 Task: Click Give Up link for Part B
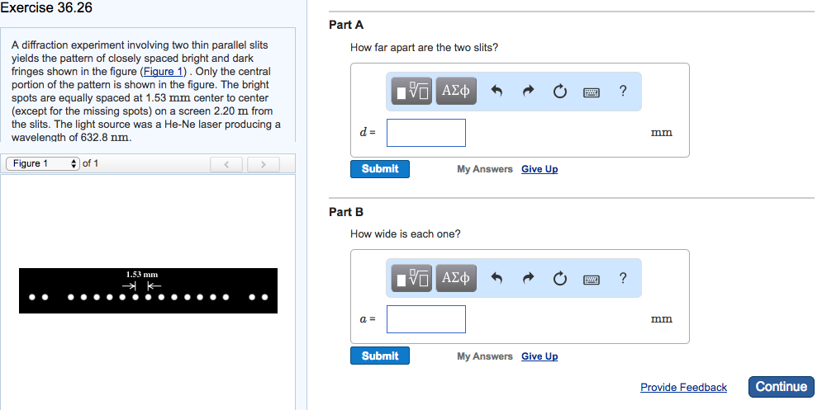click(539, 356)
